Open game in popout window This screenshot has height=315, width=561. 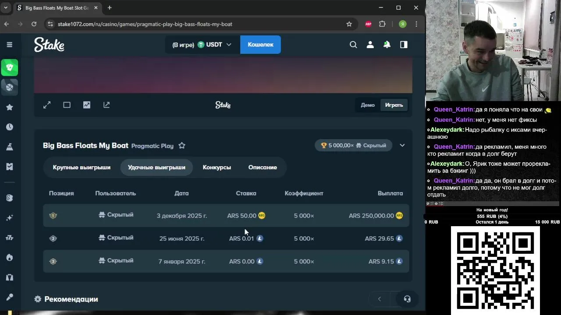[x=107, y=105]
